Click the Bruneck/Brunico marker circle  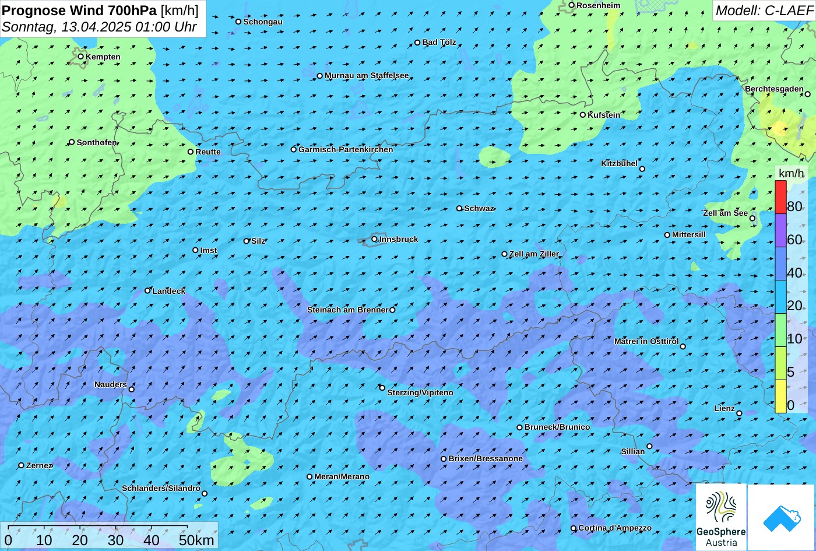pyautogui.click(x=520, y=427)
